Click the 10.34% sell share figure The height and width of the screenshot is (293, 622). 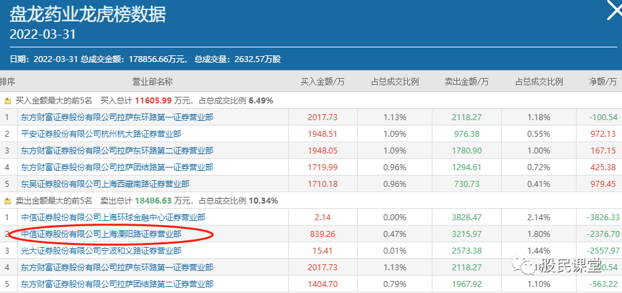click(263, 201)
